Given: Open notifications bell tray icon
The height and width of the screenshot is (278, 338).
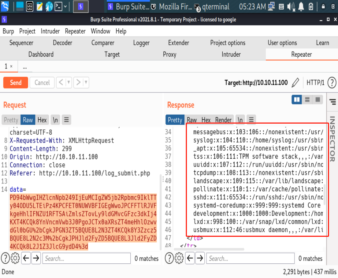Looking at the screenshot, I should pos(301,7).
